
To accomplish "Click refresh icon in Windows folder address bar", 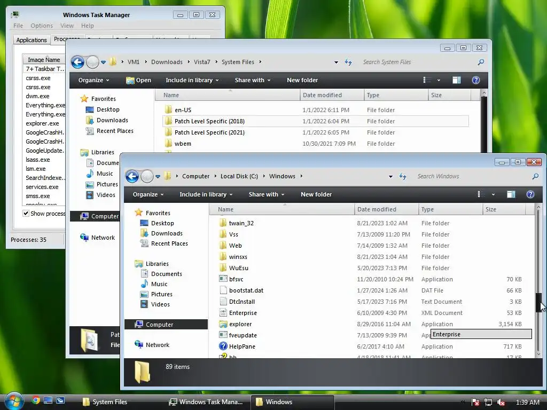I will pos(403,176).
